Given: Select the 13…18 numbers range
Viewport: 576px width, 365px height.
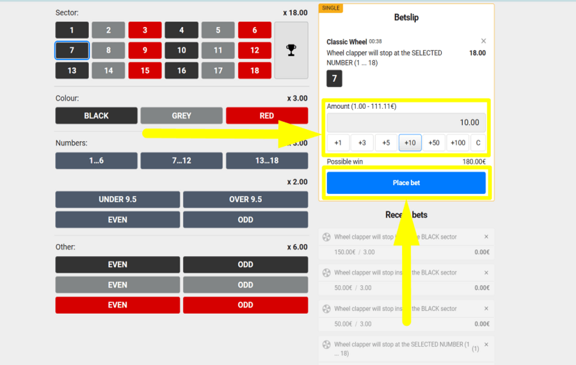Looking at the screenshot, I should point(266,161).
